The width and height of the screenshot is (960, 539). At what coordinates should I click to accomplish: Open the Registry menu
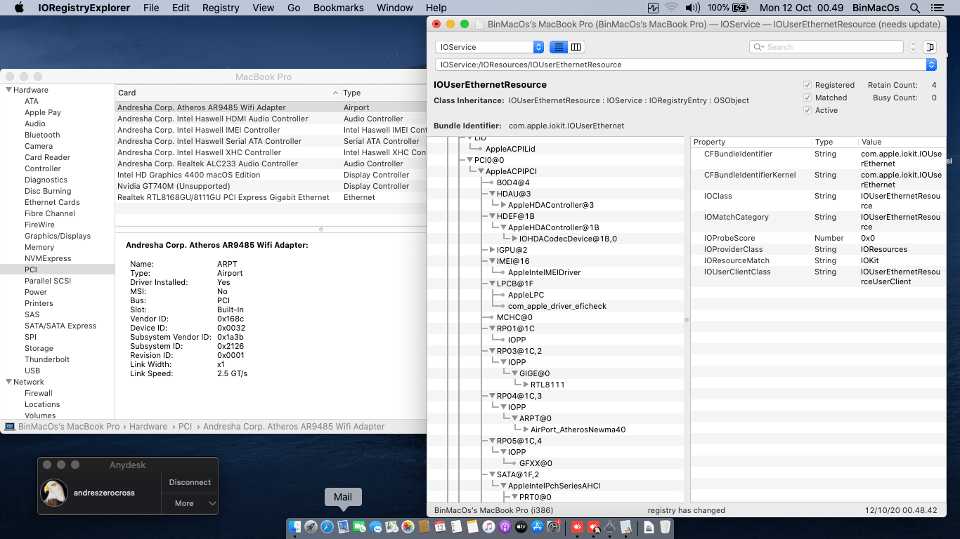(220, 8)
